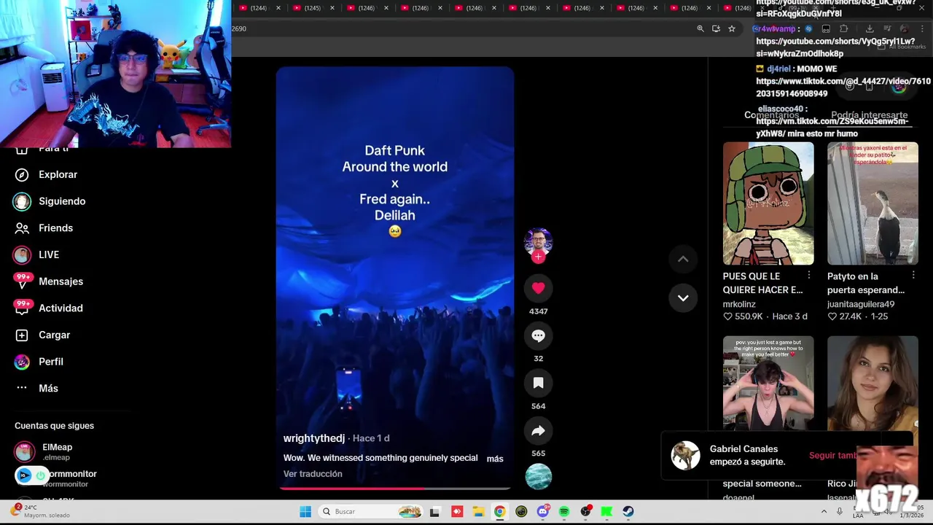The height and width of the screenshot is (525, 933).
Task: Open the spinning music disc sound
Action: tap(538, 476)
